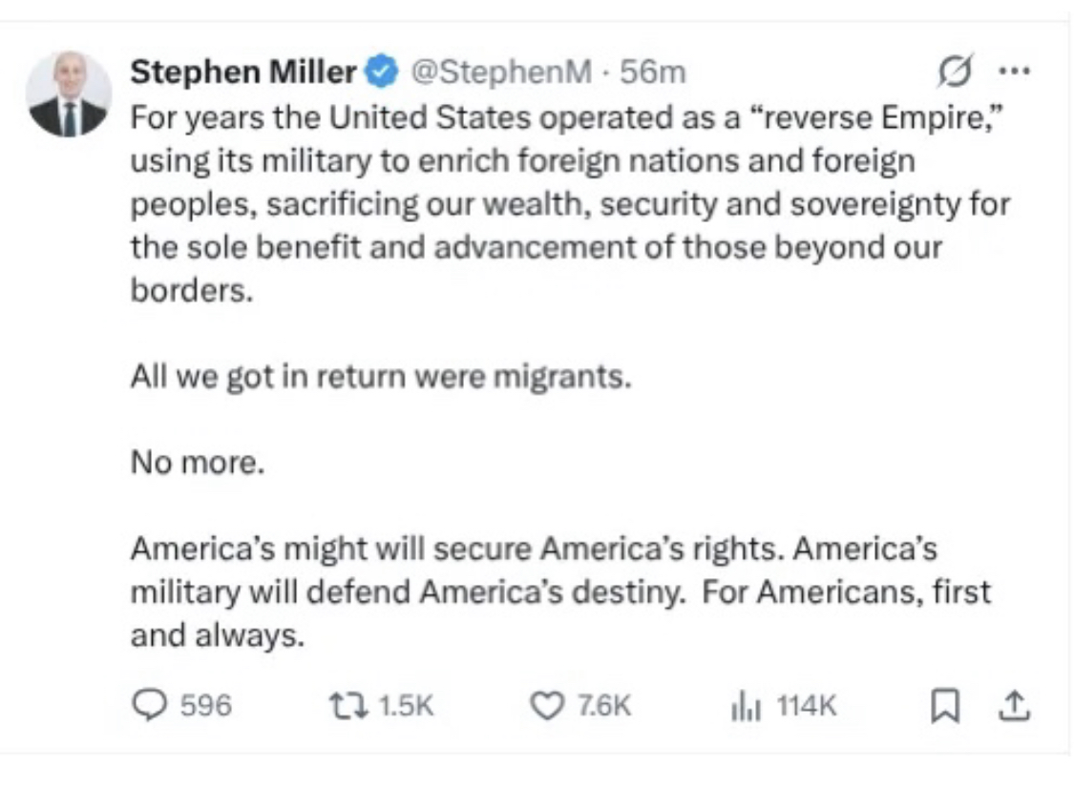
Task: Click the "reverse Empire" opening paragraph
Action: 568,203
